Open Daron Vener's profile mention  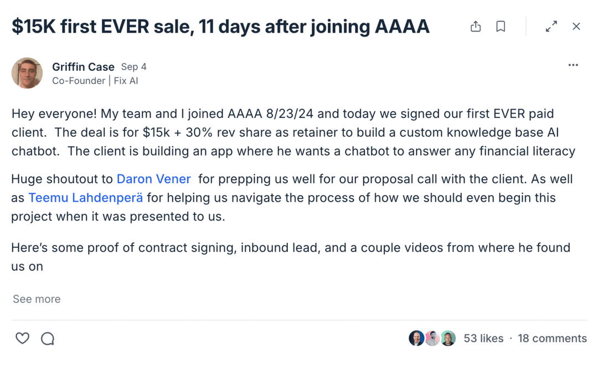153,179
